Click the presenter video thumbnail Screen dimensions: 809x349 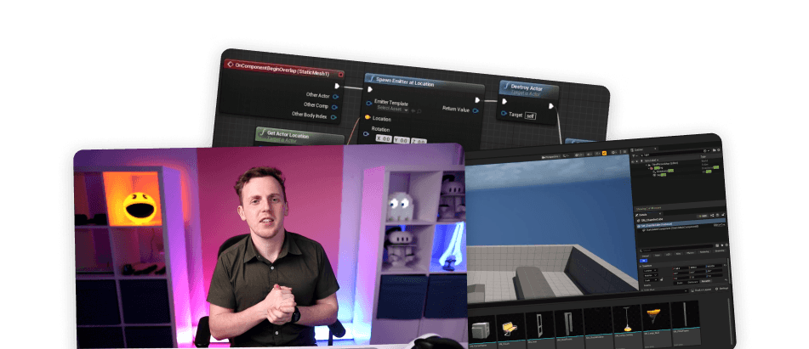point(270,246)
